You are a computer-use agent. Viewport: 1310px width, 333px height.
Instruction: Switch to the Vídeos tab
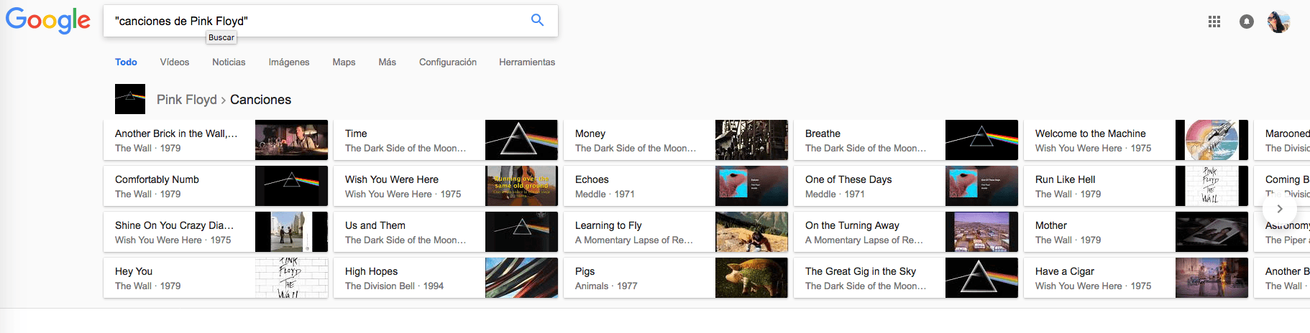point(175,62)
